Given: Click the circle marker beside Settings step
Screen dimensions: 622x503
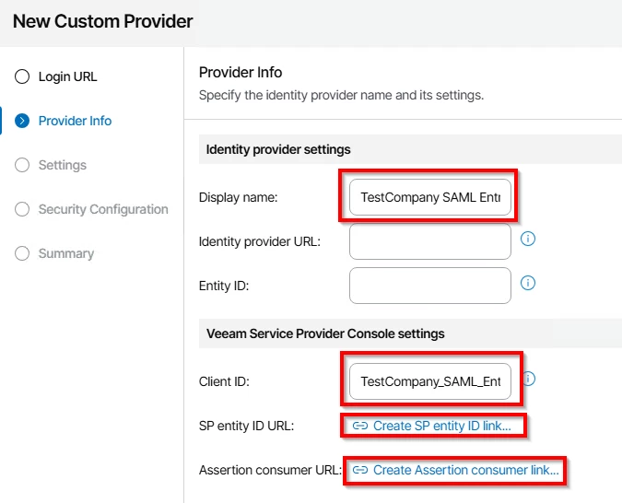Looking at the screenshot, I should coord(22,165).
